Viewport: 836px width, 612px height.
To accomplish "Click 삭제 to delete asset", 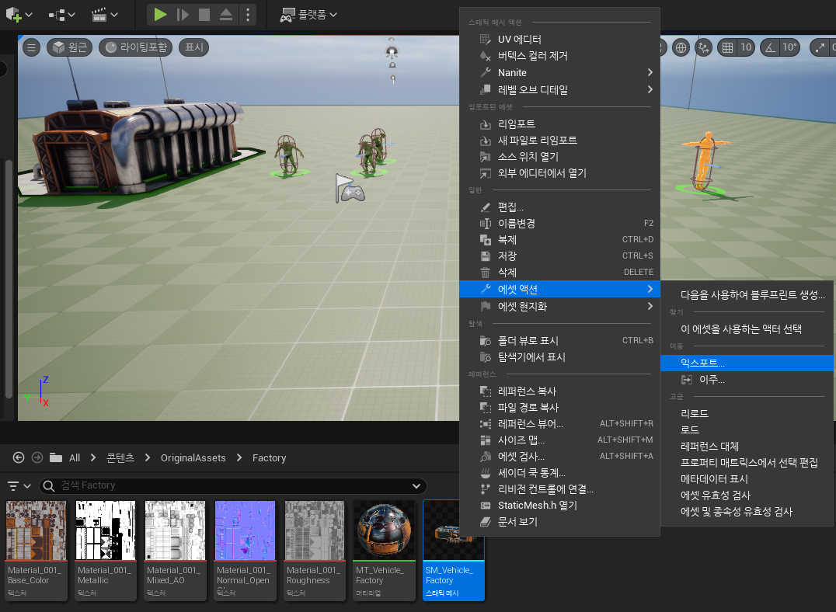I will coord(560,273).
